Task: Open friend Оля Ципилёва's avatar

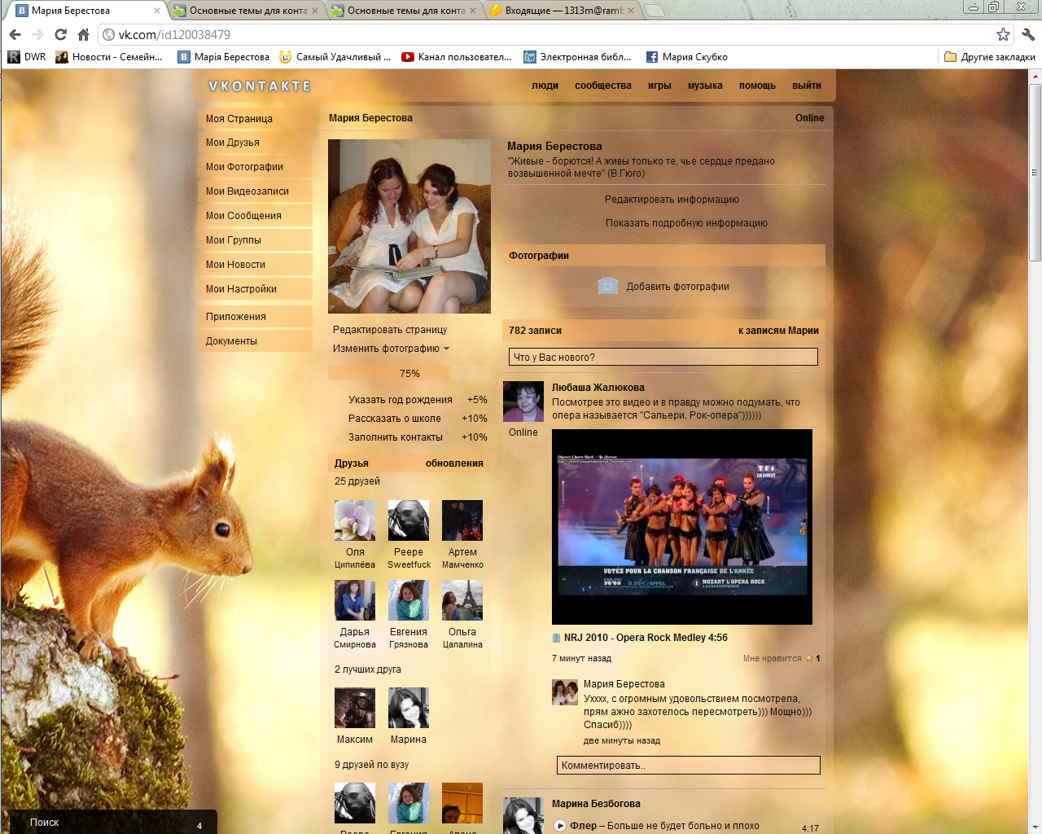Action: coord(355,520)
